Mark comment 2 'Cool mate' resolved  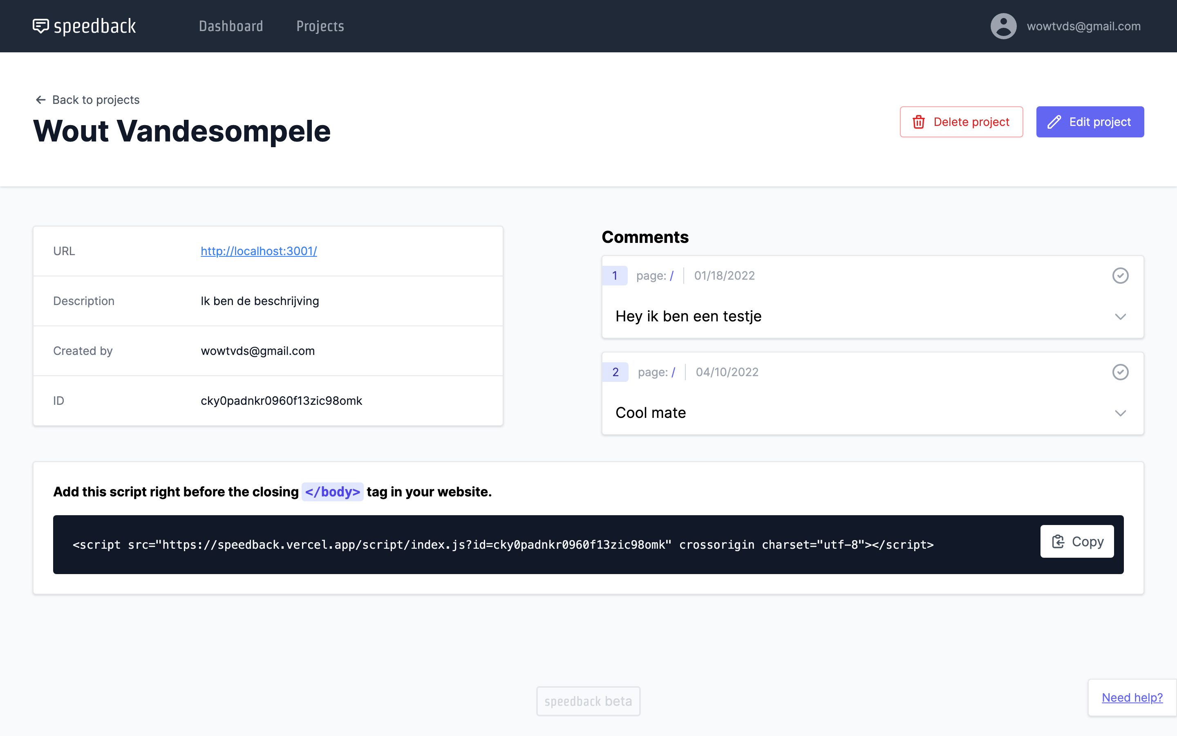[1120, 372]
